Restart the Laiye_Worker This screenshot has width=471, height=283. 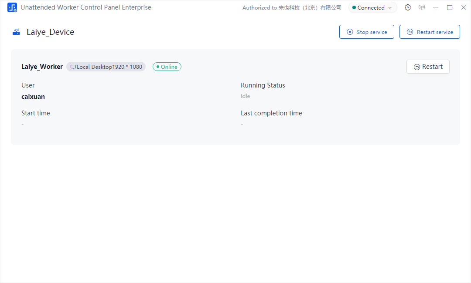428,67
